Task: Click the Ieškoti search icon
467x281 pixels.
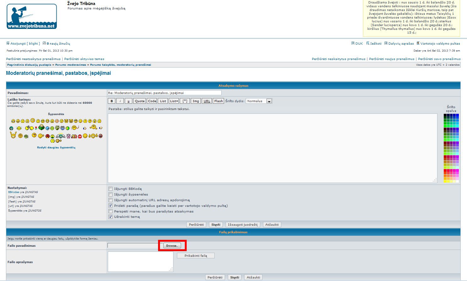Action: tap(368, 43)
